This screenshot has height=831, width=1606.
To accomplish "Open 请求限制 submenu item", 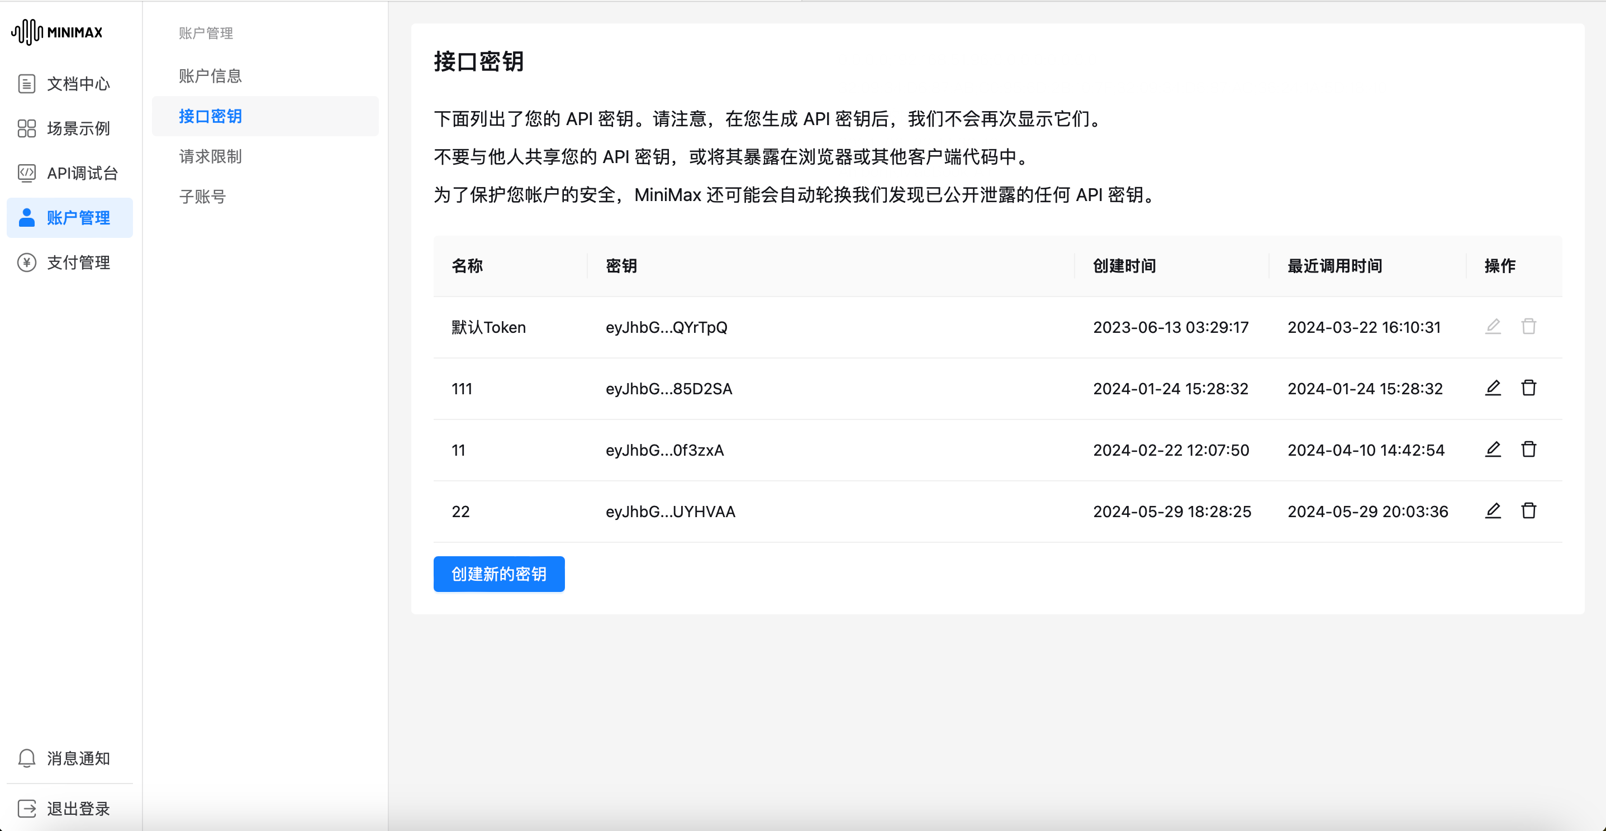I will tap(265, 156).
